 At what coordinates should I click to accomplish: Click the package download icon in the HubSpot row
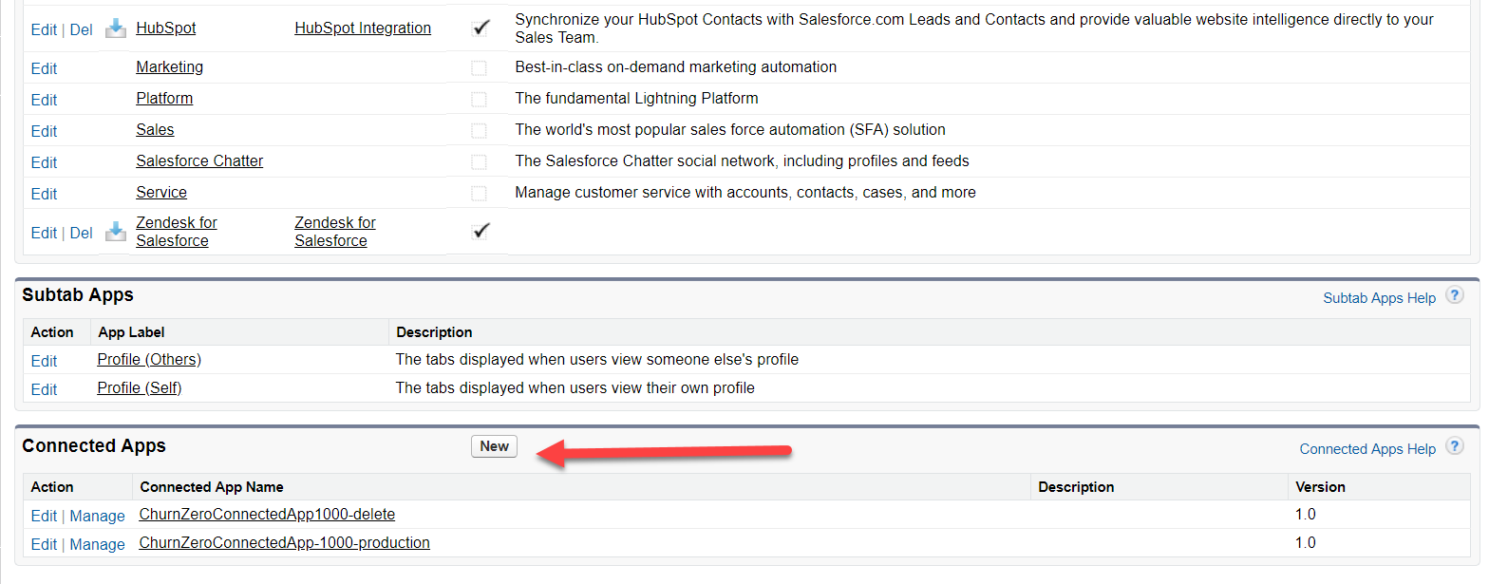[x=115, y=28]
